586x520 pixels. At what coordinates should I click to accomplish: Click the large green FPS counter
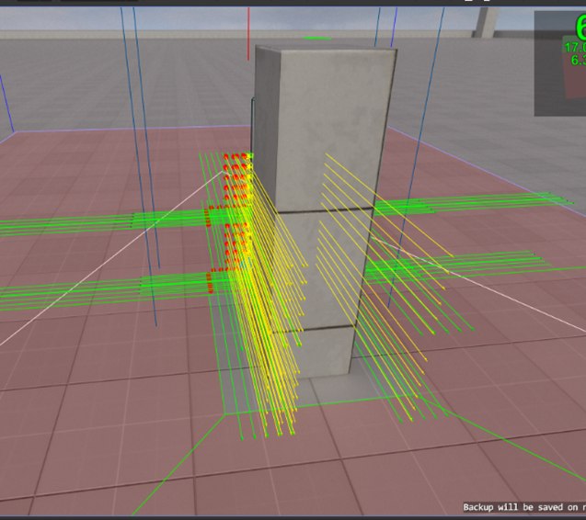click(x=580, y=27)
